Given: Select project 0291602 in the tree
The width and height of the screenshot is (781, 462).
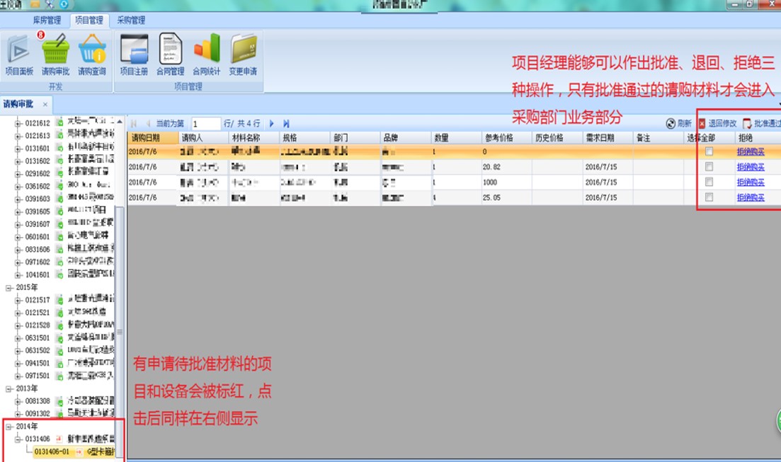Looking at the screenshot, I should (38, 173).
